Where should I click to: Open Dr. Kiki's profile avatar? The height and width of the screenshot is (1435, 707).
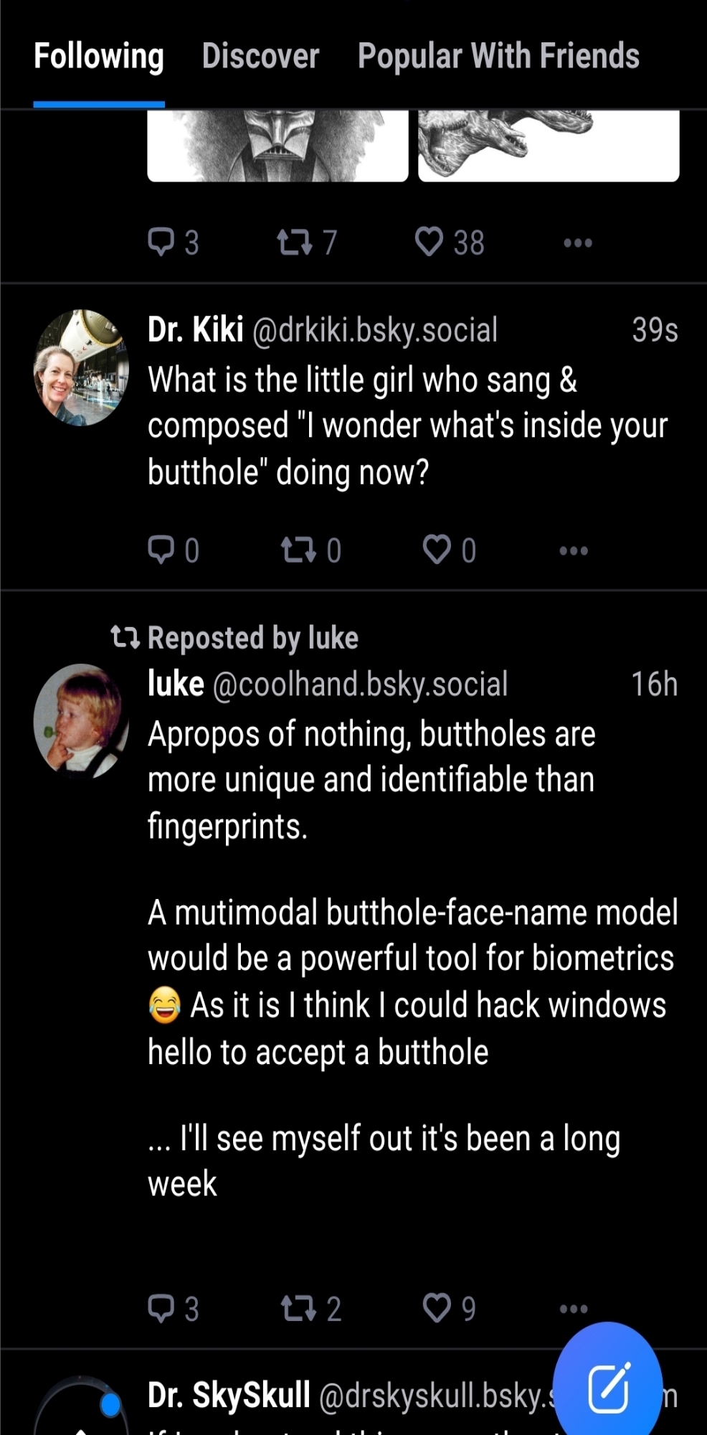click(81, 367)
